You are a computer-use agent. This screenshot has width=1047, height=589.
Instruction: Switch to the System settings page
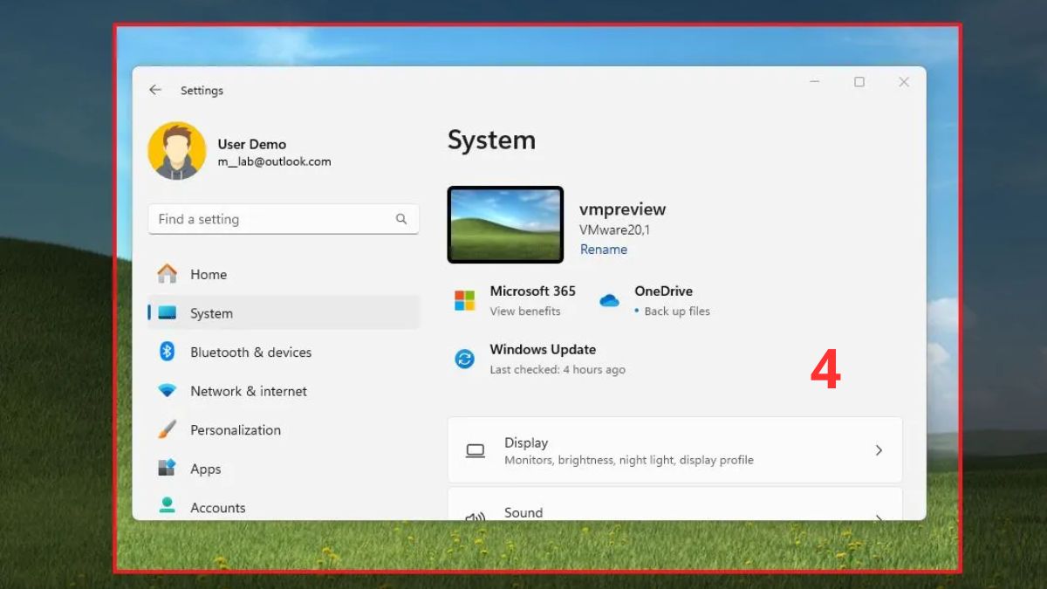[x=211, y=312]
